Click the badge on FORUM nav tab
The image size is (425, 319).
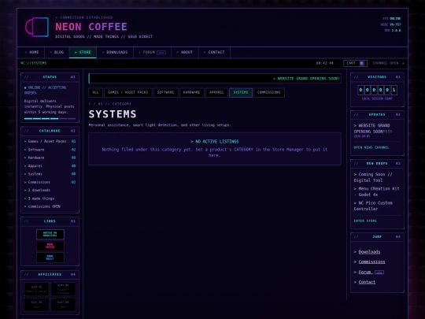click(x=161, y=53)
